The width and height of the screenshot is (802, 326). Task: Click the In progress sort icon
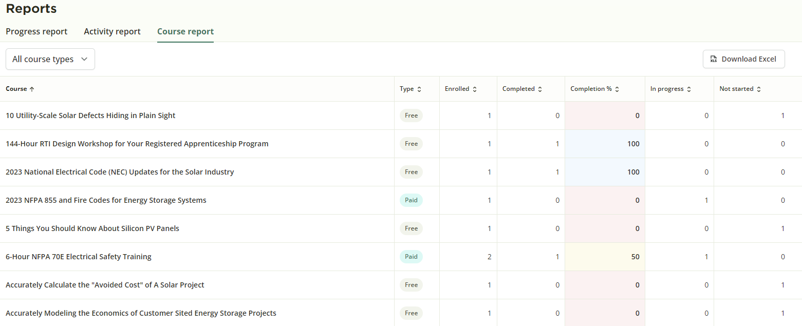click(689, 89)
